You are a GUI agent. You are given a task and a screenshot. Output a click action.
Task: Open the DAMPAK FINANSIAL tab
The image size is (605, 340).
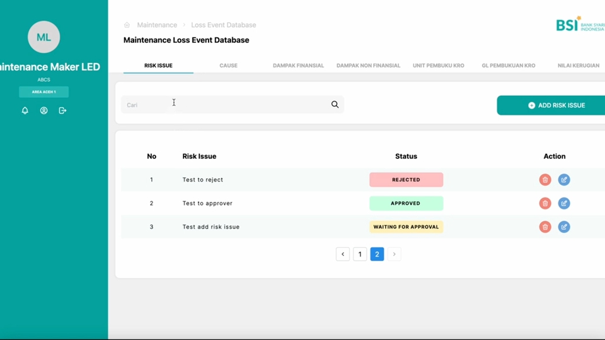pos(298,66)
